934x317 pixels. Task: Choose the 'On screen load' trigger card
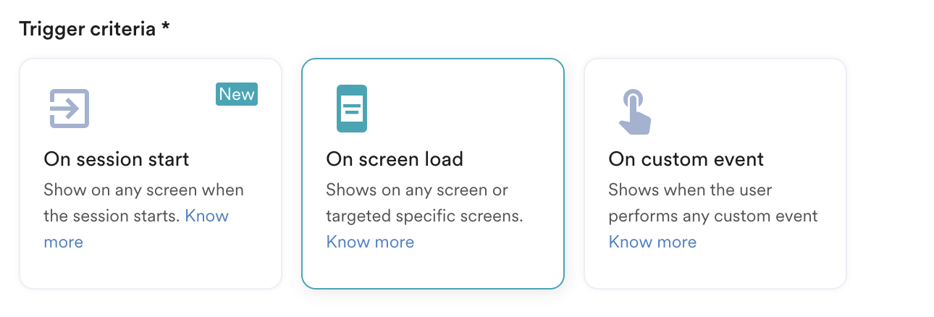432,268
